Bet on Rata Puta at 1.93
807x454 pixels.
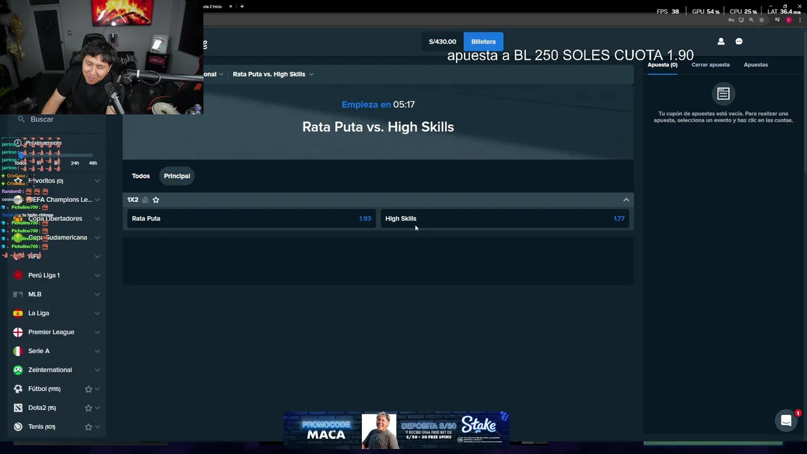tap(251, 219)
